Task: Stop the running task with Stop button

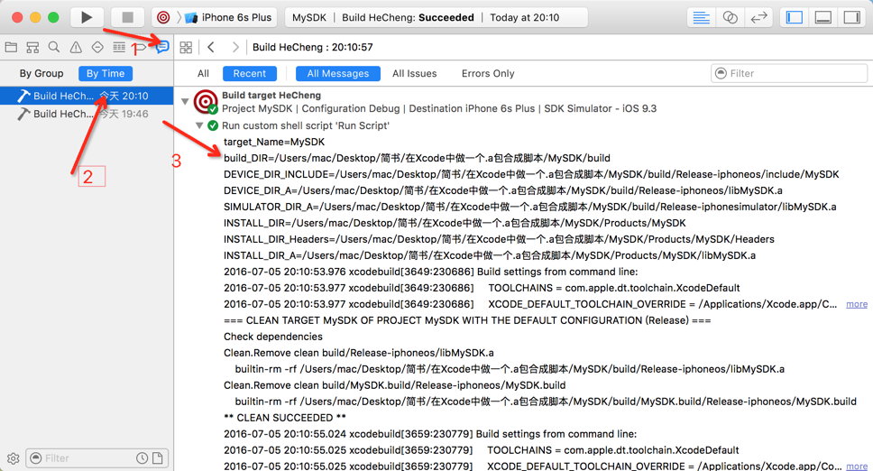Action: (x=127, y=17)
